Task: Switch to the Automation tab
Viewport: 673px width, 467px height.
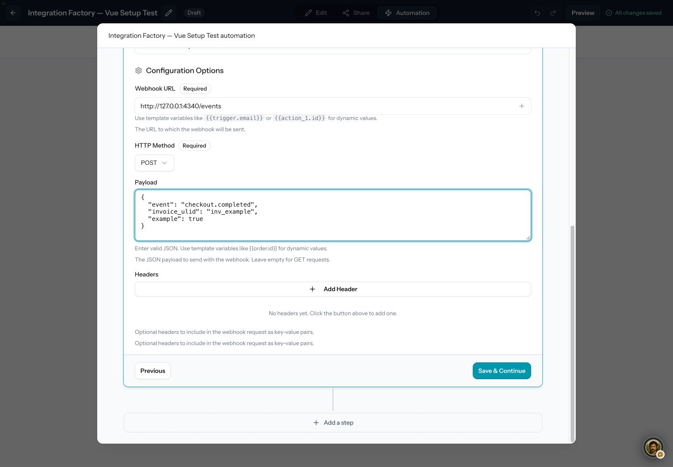Action: tap(407, 13)
